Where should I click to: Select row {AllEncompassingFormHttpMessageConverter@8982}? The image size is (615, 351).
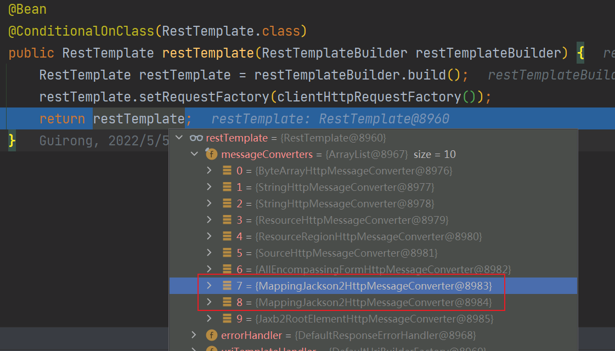pos(373,269)
